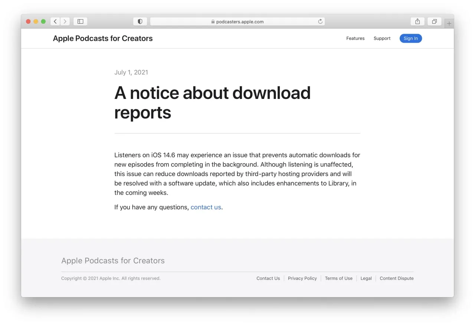Close the Safari window with red button
Screen dimensions: 475x325
coord(28,21)
